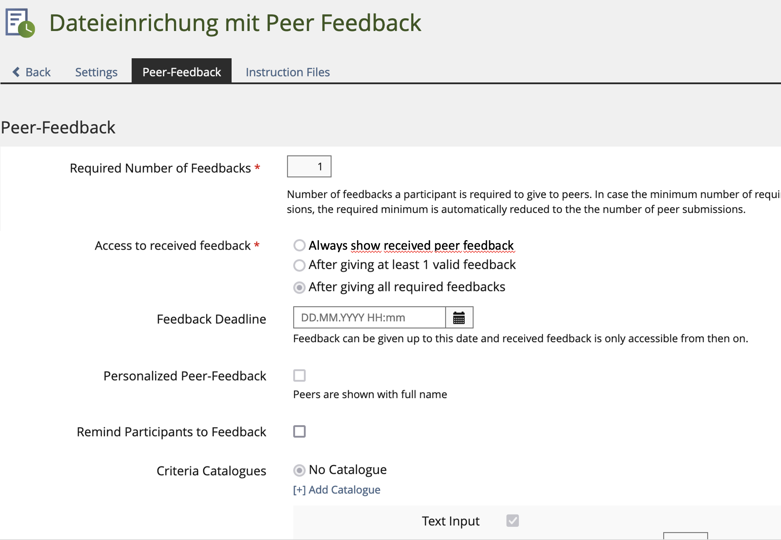Open the Feedback Deadline calendar picker
Viewport: 781px width, 540px height.
(x=459, y=318)
